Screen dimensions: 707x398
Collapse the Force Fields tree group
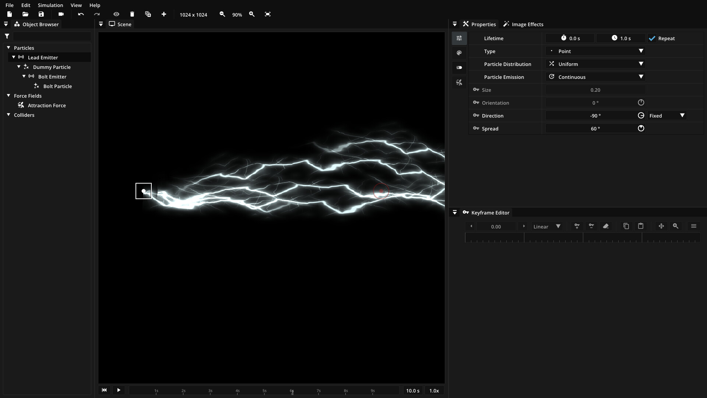8,96
